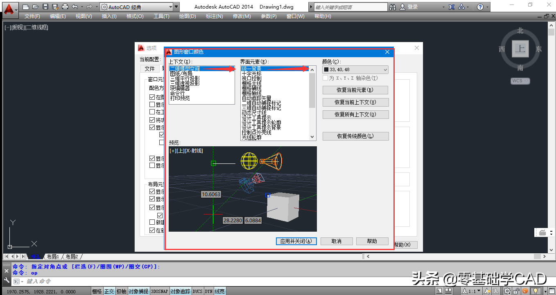Viewport: 556px width, 295px height.
Task: Click the 恢复所有上下文(O) button
Action: tap(355, 114)
